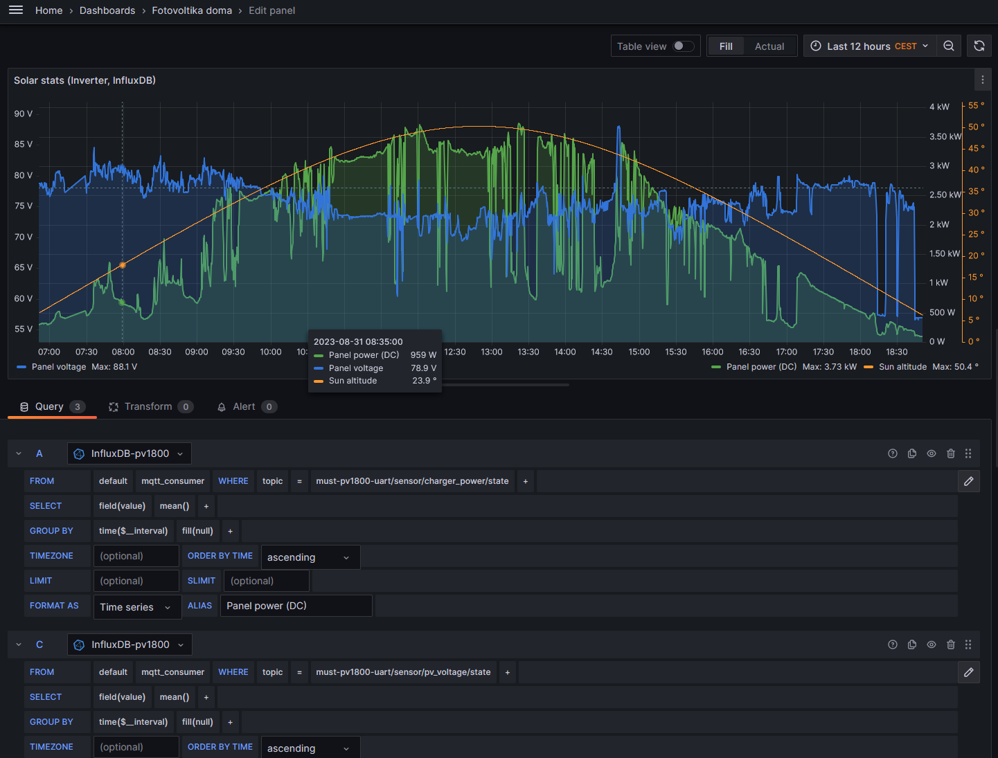Open InfluxDB-pv1800 data source dropdown for query A

tap(130, 454)
